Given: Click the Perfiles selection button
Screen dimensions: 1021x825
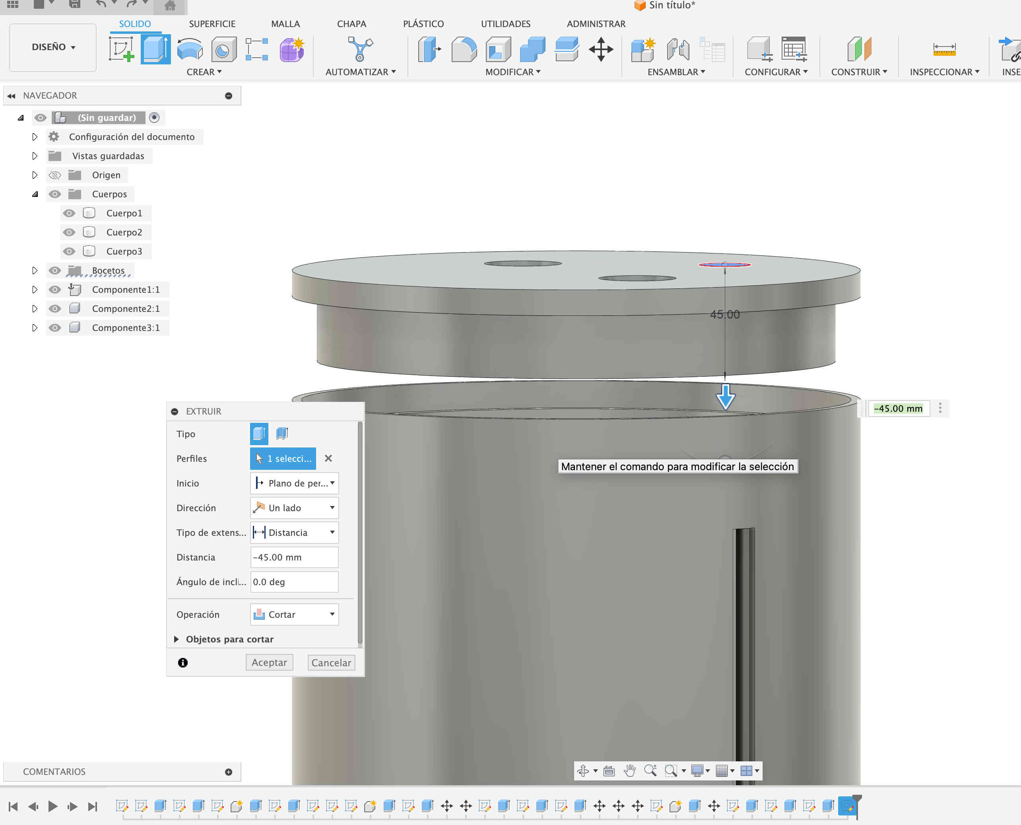Looking at the screenshot, I should point(283,458).
